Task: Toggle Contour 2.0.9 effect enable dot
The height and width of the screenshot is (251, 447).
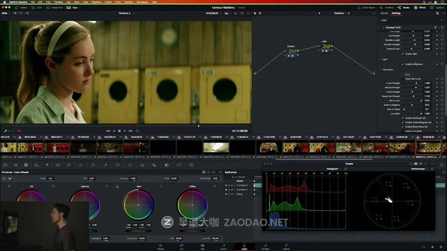Action: tap(382, 27)
